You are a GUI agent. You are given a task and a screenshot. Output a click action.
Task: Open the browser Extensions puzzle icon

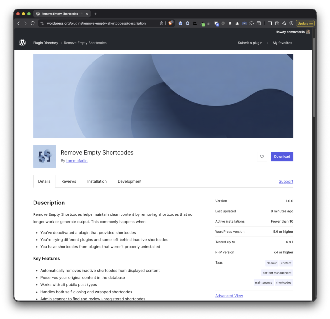pos(251,23)
